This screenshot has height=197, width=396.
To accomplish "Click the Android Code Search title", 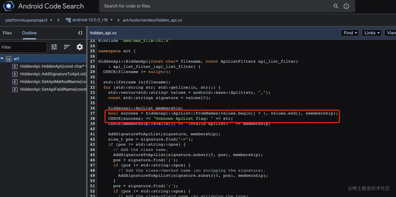I will tap(51, 6).
